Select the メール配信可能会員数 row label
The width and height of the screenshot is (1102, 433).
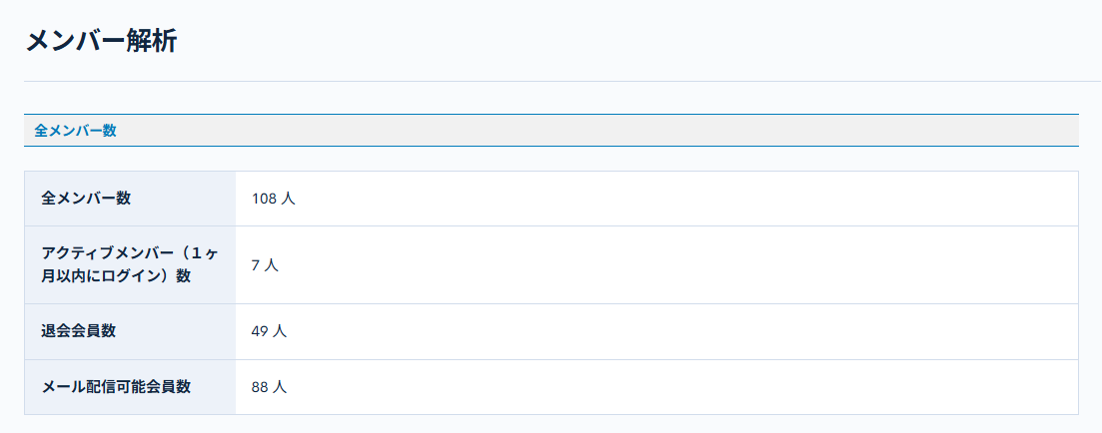point(116,386)
